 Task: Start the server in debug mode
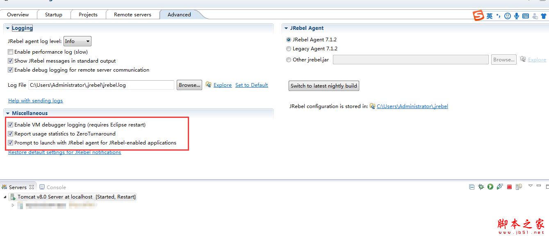click(481, 187)
